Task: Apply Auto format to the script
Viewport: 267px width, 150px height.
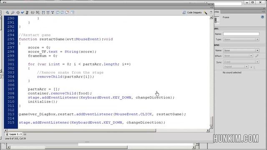Action: point(27,12)
